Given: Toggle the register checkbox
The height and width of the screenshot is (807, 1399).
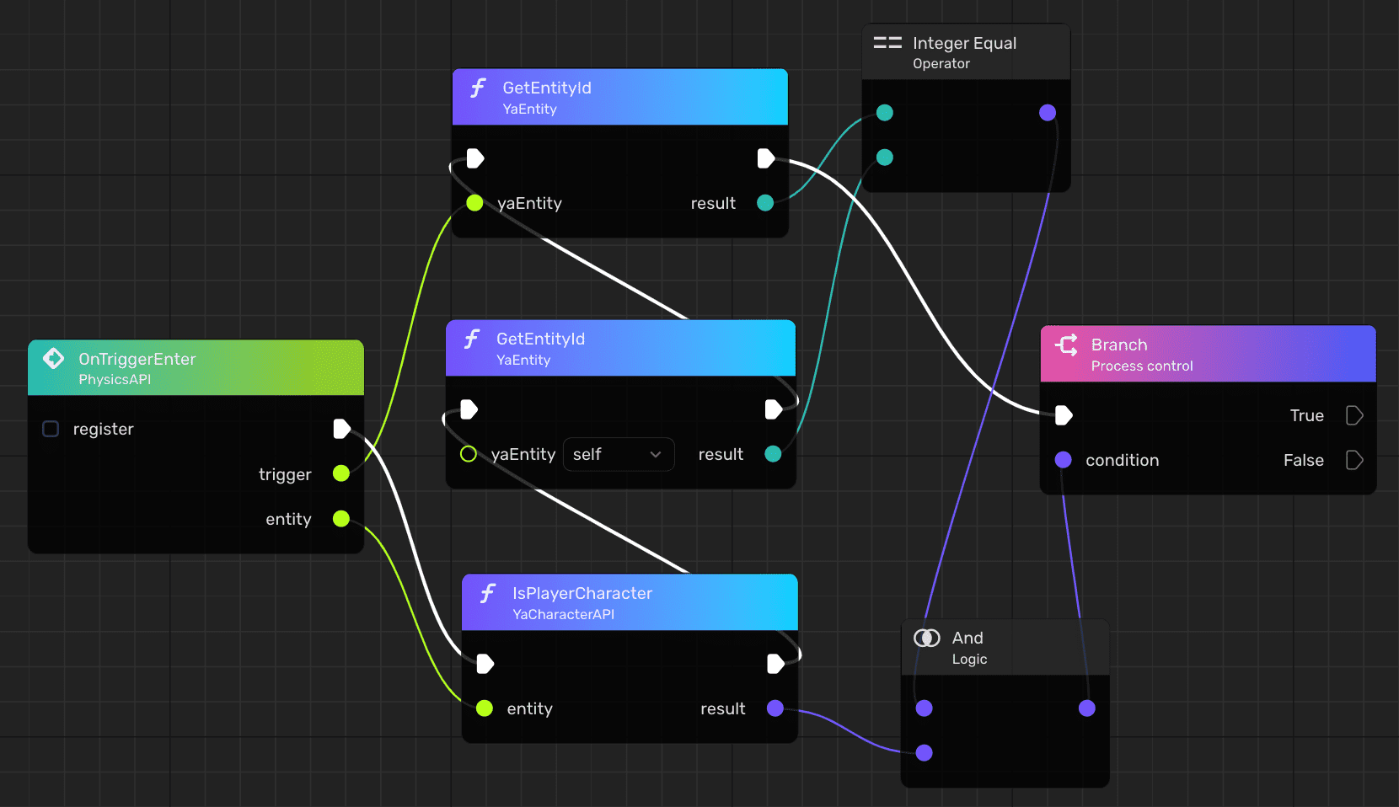Looking at the screenshot, I should (x=51, y=429).
